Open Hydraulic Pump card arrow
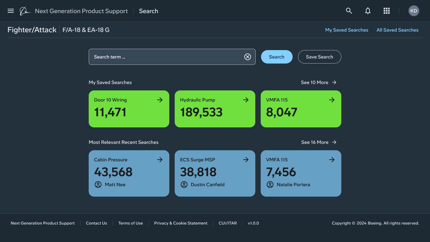This screenshot has width=430, height=242. click(246, 100)
